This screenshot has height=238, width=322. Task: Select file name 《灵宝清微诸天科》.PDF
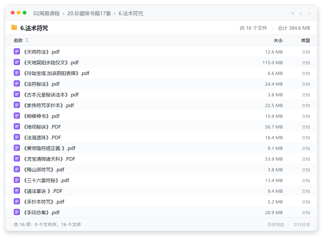click(49, 159)
